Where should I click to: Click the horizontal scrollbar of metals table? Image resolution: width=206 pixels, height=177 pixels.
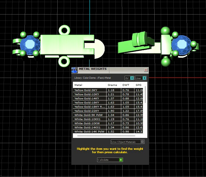pyautogui.click(x=106, y=136)
